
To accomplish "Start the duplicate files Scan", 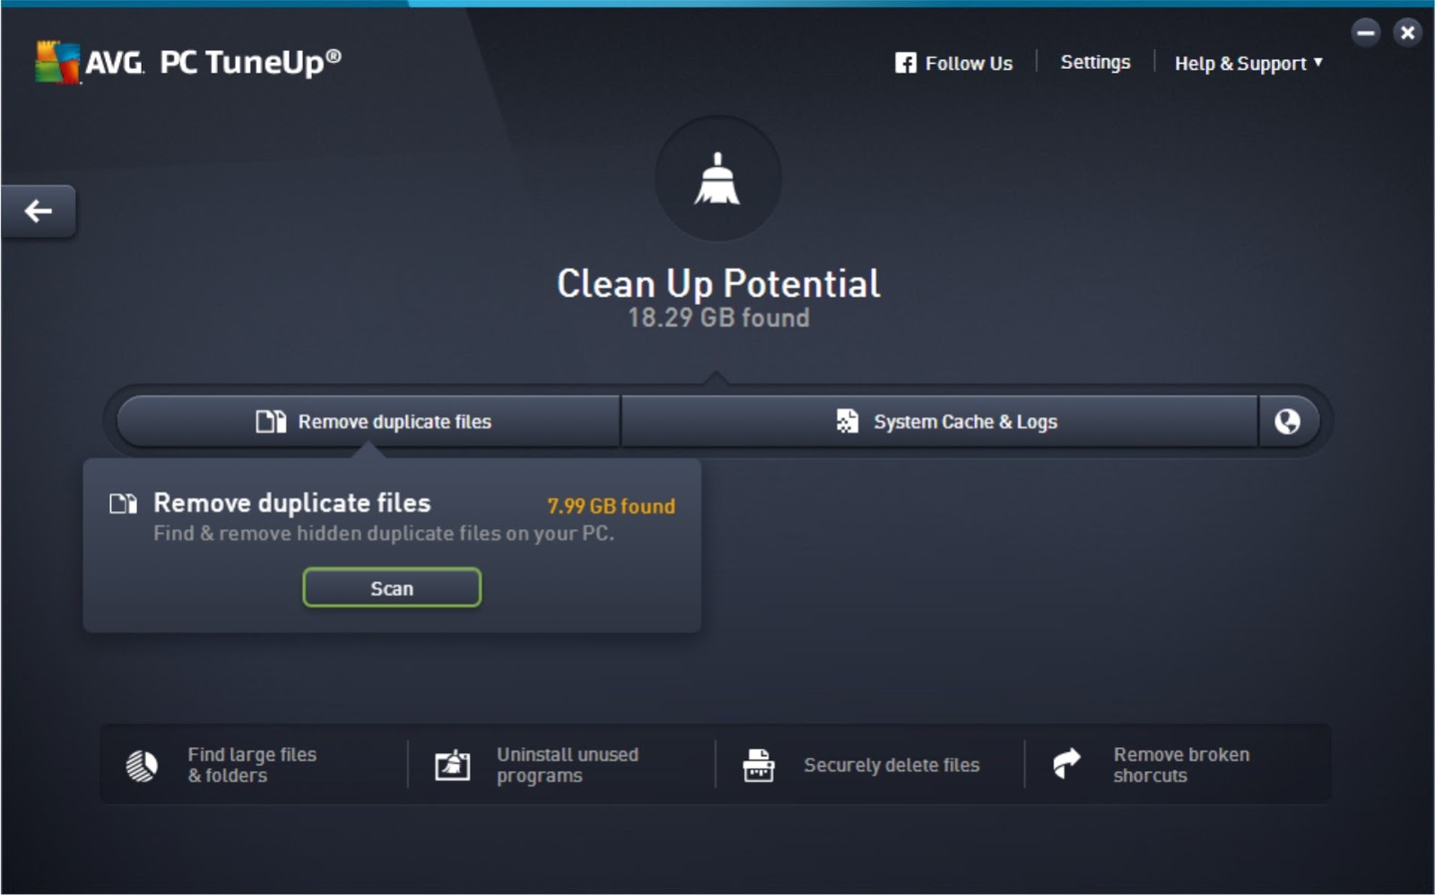I will tap(392, 588).
